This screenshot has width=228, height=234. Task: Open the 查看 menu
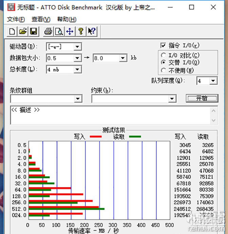coord(41,19)
